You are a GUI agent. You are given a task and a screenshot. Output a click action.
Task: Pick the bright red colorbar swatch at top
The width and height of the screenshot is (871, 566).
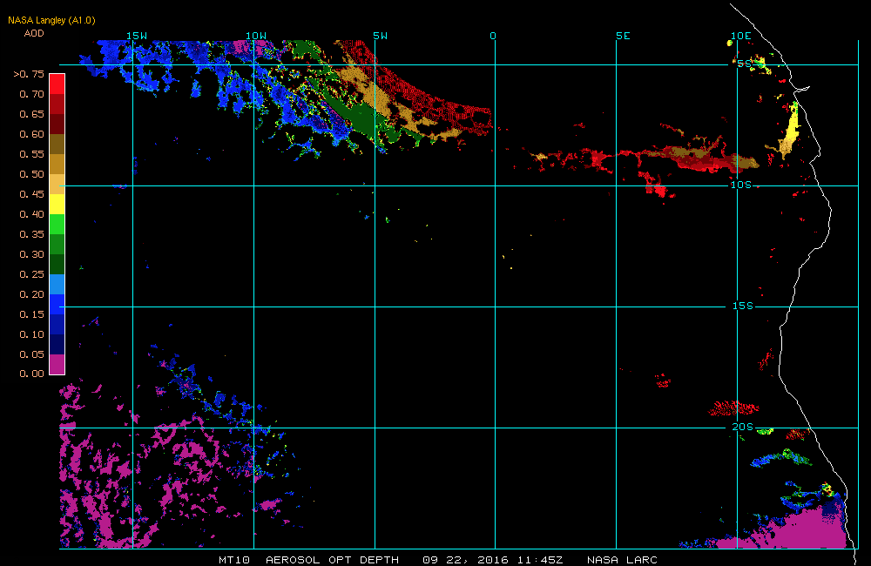[x=57, y=84]
